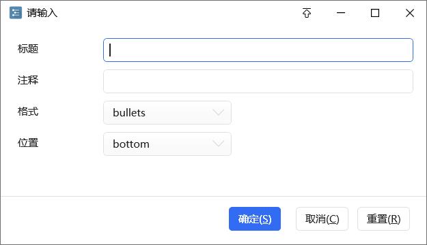Click the 标题 field label
Screen dimensions: 427x245
[x=28, y=49]
